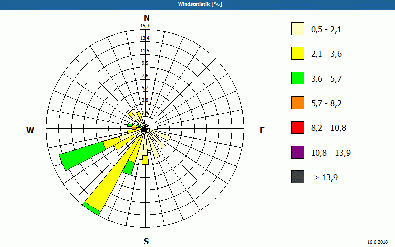
Task: Click the axis value '7,6'
Action: (x=145, y=76)
